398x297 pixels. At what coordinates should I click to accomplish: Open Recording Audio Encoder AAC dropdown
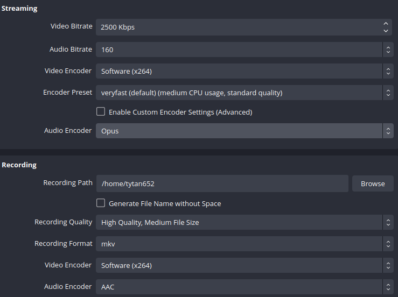[x=245, y=287]
